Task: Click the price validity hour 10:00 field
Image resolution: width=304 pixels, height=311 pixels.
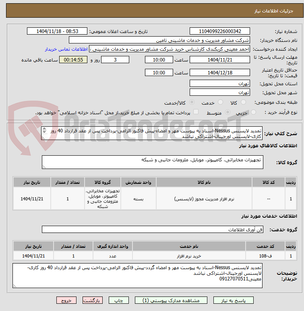Action: 159,72
